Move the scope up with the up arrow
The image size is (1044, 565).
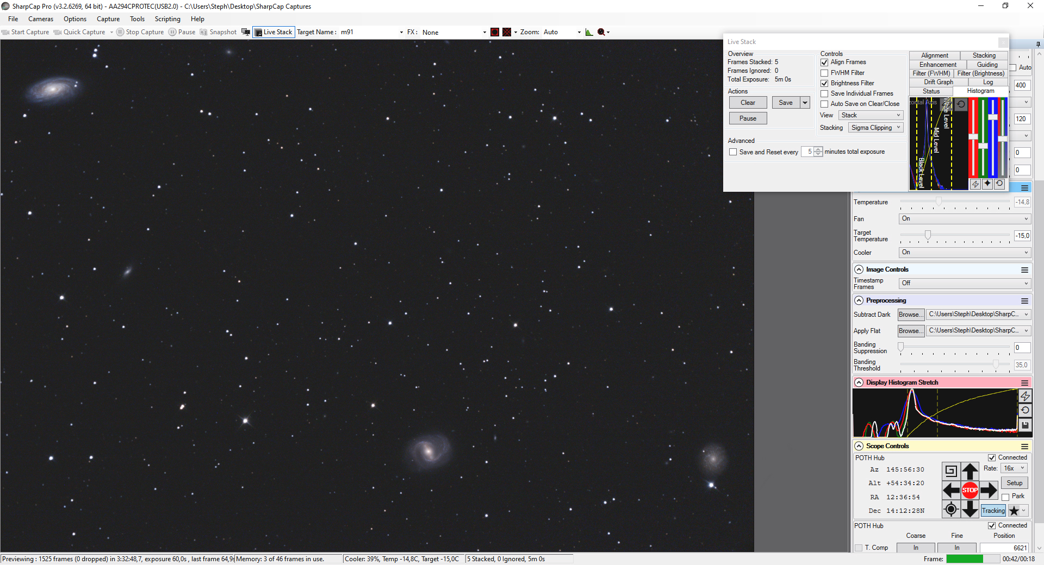970,471
